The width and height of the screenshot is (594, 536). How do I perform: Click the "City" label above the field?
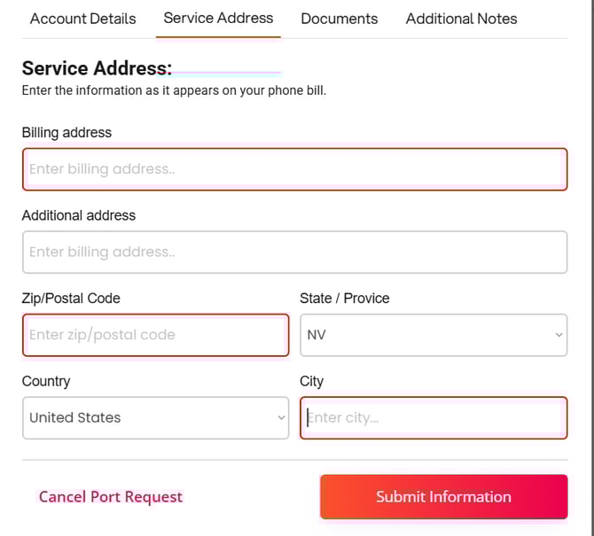(x=312, y=382)
